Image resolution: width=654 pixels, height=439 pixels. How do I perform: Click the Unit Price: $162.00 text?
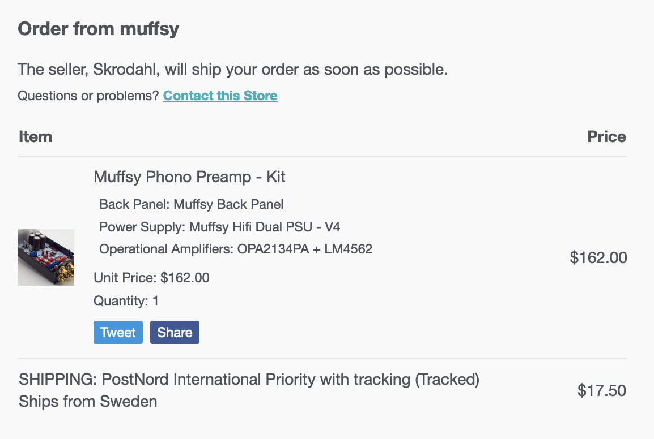[151, 278]
